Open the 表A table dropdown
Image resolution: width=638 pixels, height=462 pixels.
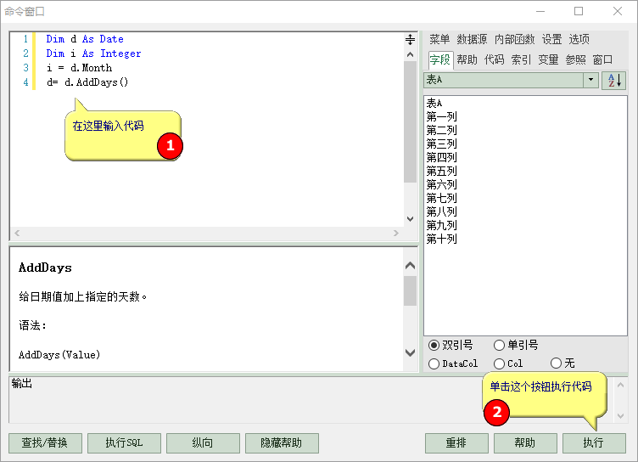[x=590, y=80]
